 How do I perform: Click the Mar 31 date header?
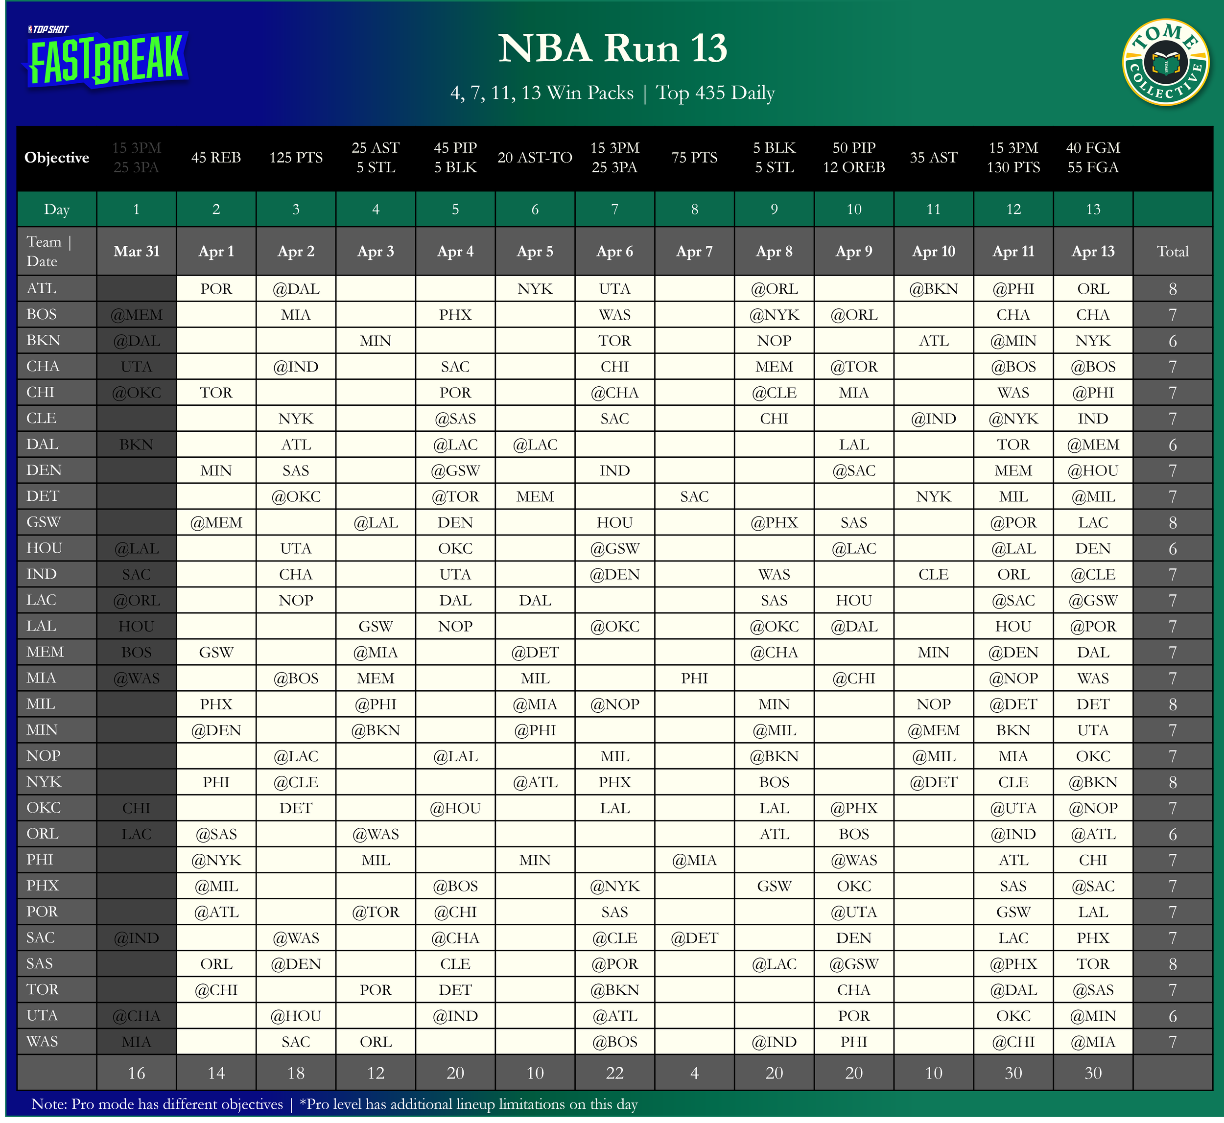point(136,252)
